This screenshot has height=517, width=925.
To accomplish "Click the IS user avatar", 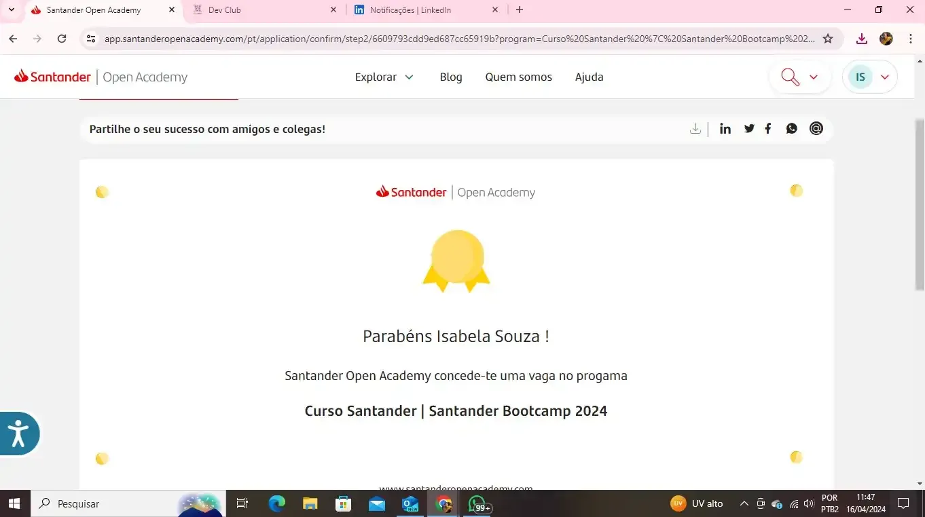I will tap(860, 77).
